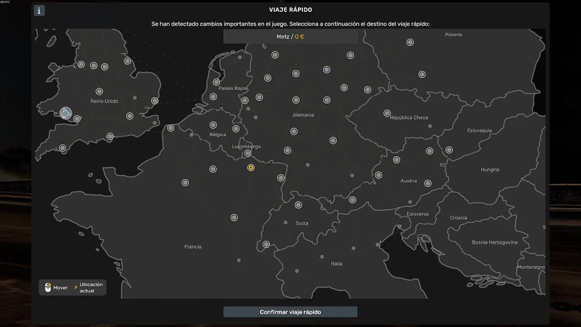Image resolution: width=581 pixels, height=327 pixels.
Task: Pick the marker at Switzerland's southwest tip near France
Action: 266,244
